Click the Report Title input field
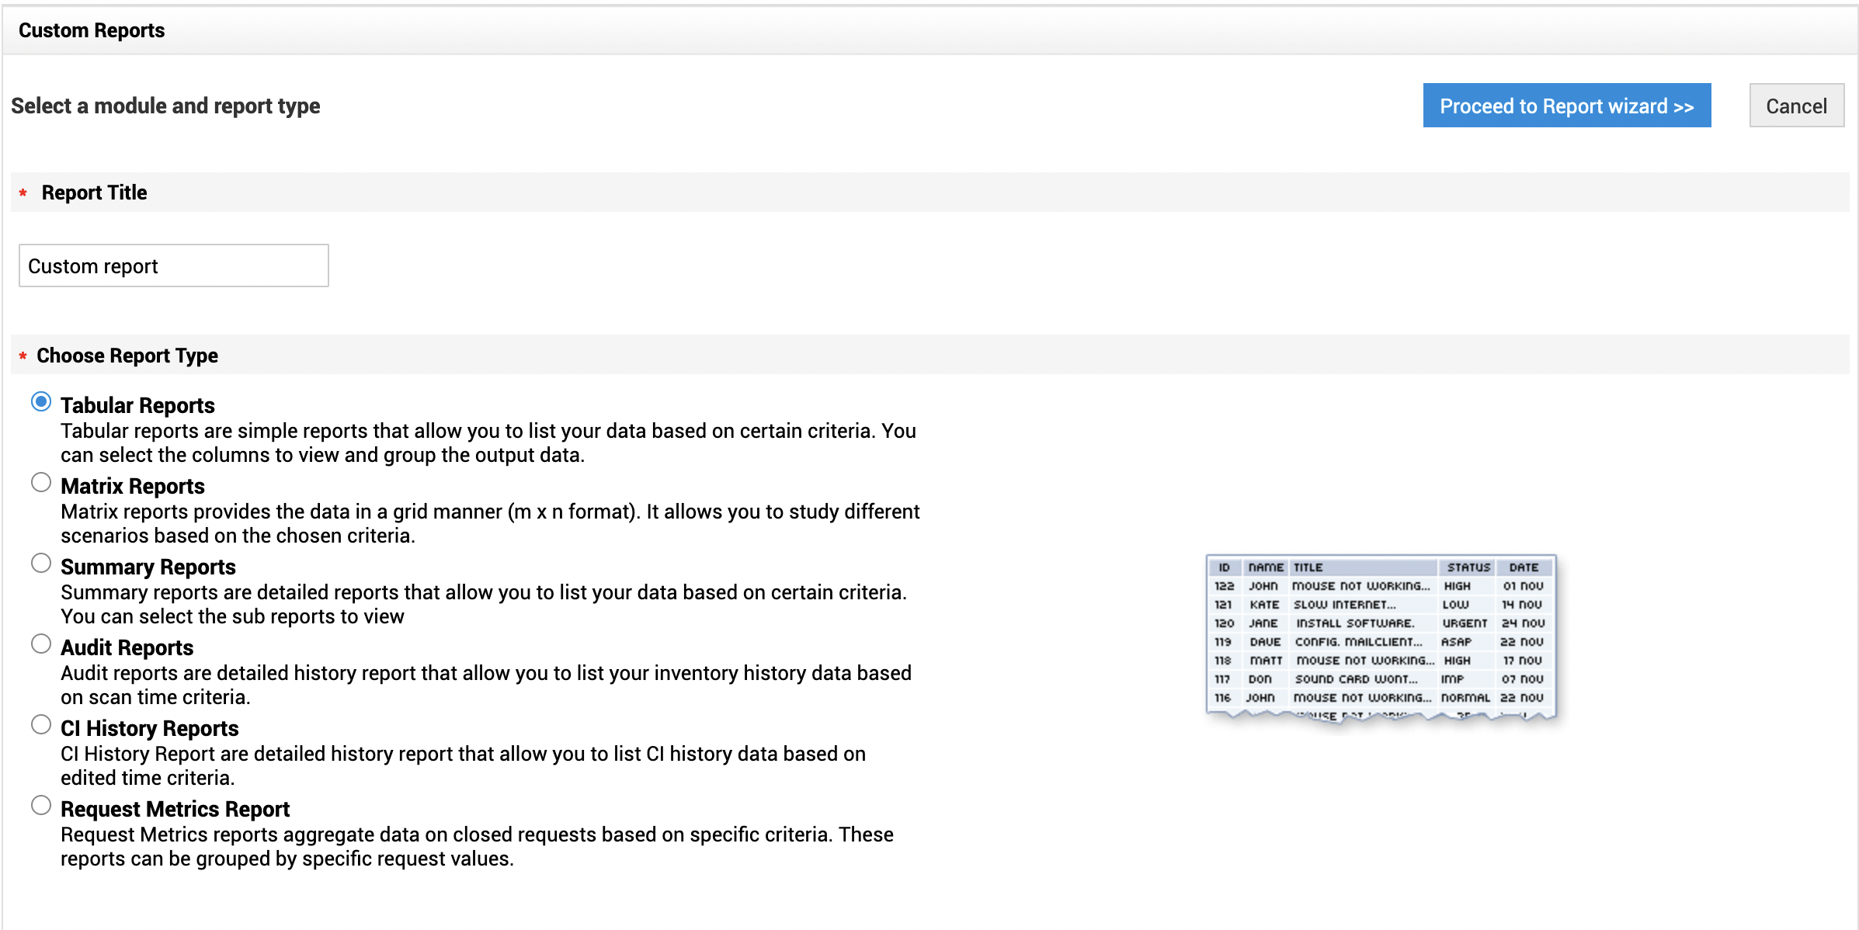Image resolution: width=1859 pixels, height=930 pixels. click(x=173, y=266)
